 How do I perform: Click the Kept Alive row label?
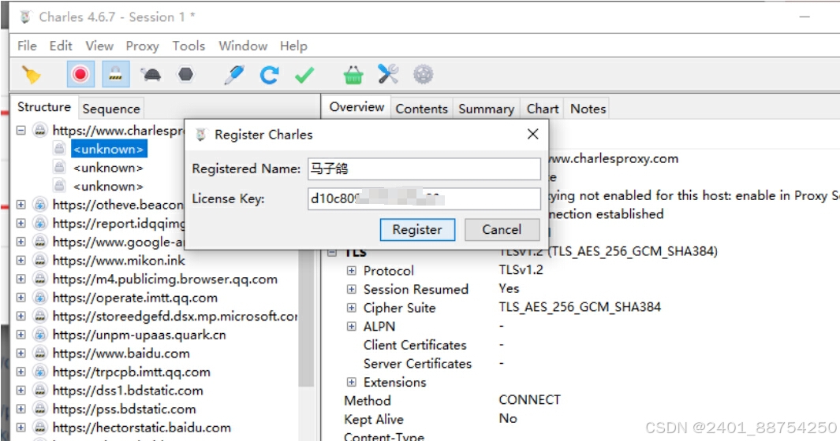(374, 419)
